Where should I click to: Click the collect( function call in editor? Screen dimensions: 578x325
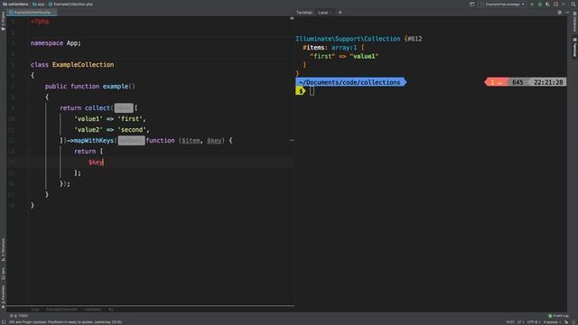coord(98,108)
